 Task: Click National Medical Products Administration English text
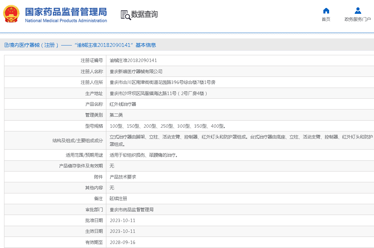coord(66,21)
